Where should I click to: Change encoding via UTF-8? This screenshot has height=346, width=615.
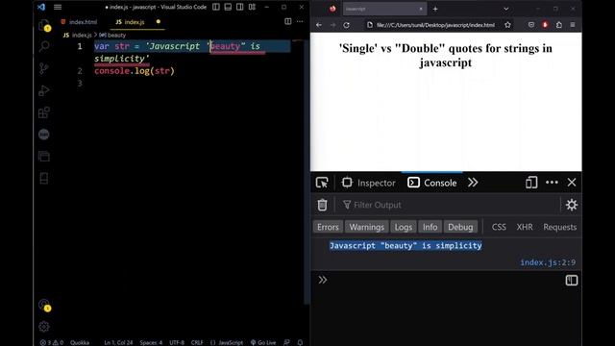pos(177,342)
